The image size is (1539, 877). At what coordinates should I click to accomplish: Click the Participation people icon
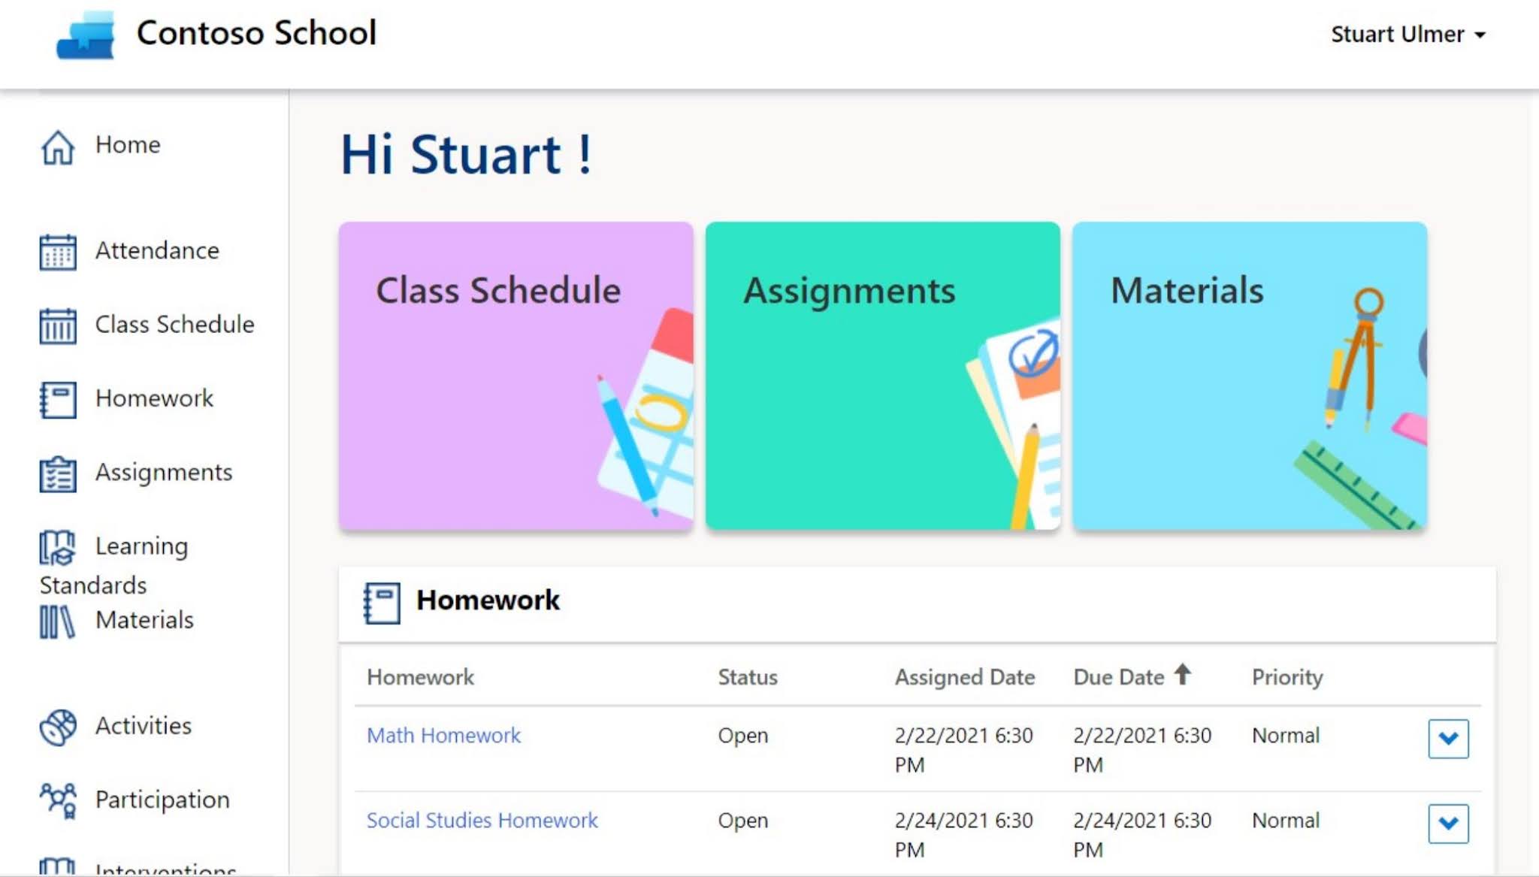pos(57,800)
